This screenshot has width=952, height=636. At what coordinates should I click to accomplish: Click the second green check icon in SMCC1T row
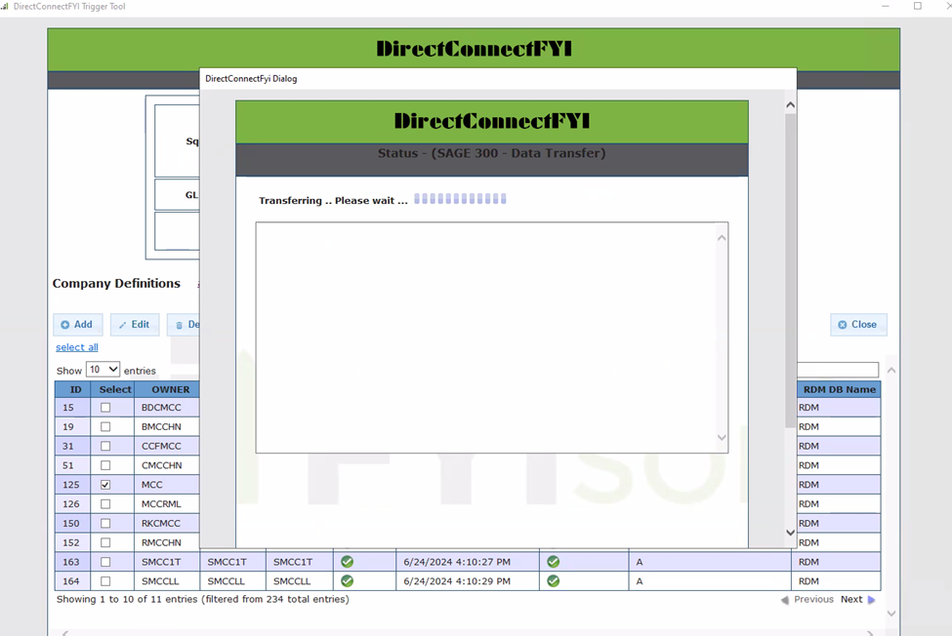coord(553,562)
